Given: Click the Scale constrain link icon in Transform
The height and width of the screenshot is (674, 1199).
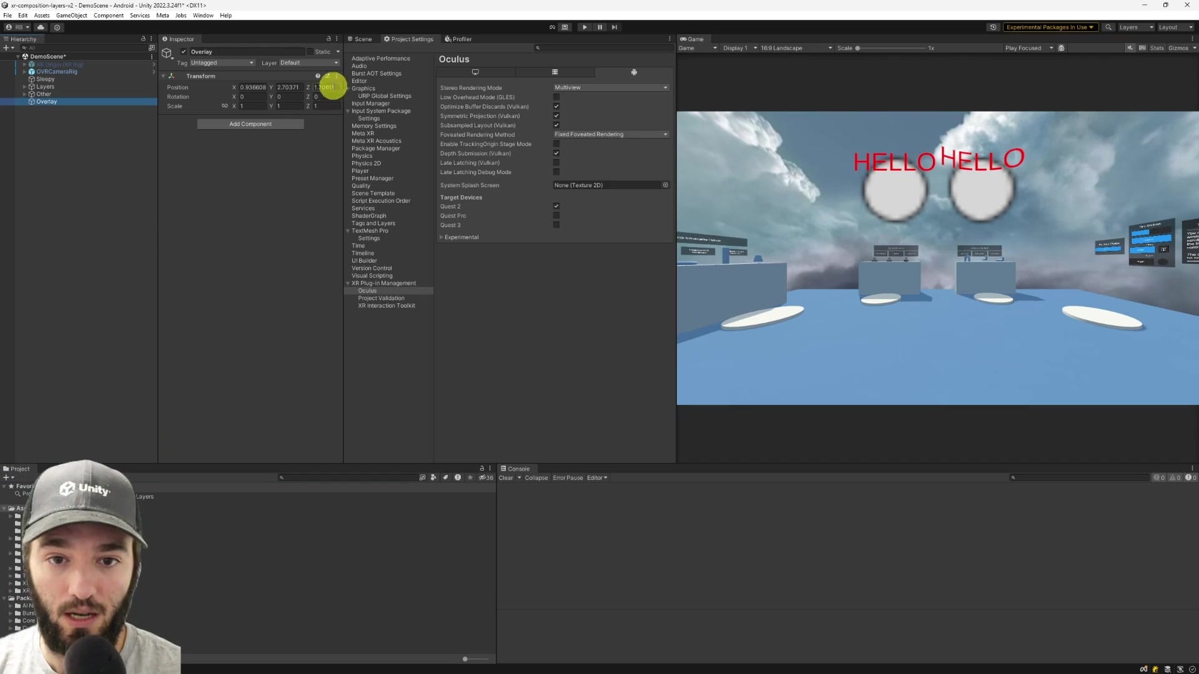Looking at the screenshot, I should 225,106.
